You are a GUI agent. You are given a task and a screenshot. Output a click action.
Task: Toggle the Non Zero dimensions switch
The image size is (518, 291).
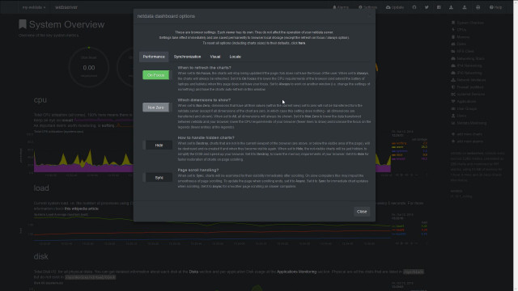pyautogui.click(x=157, y=108)
